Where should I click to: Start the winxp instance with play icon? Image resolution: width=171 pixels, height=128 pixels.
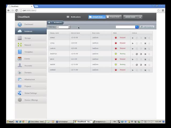coord(133,43)
